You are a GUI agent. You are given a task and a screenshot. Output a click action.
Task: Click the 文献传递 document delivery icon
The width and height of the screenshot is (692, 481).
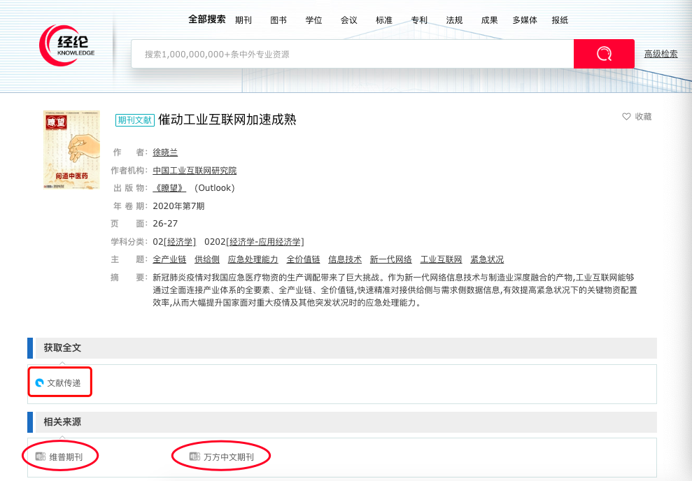(40, 383)
